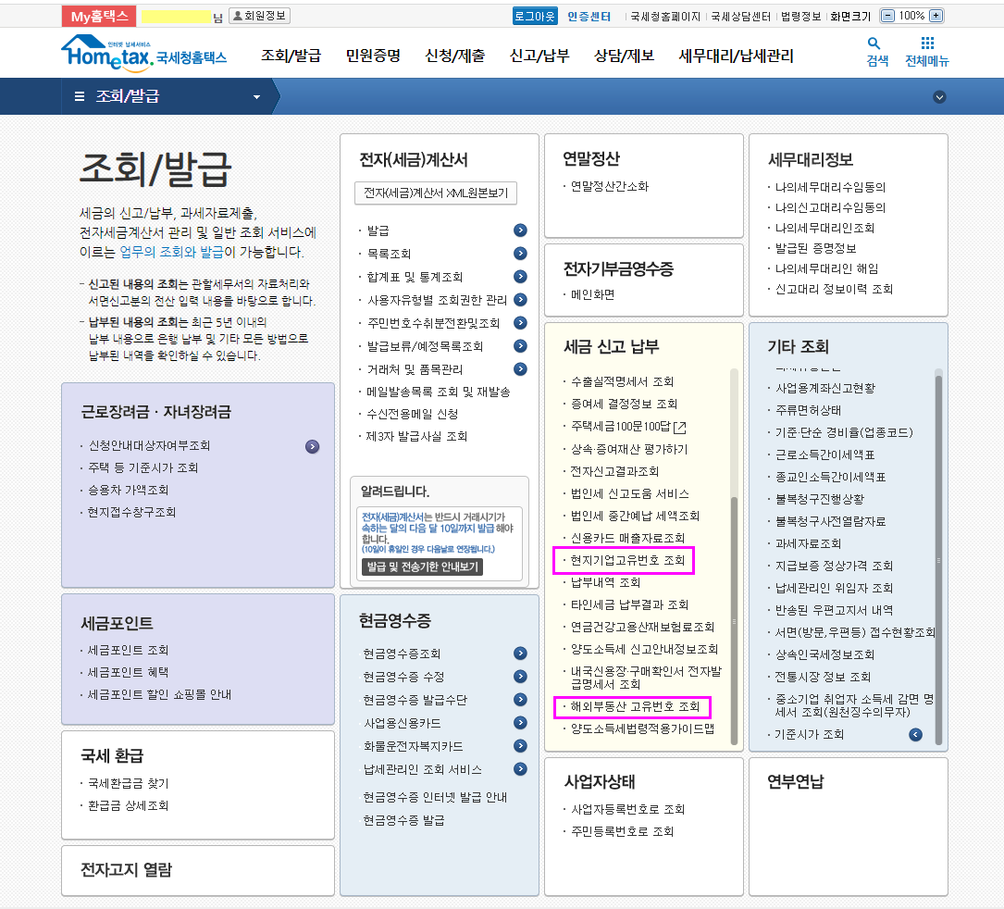The image size is (1004, 909).
Task: Open 전자기부금영수증 메인화면
Action: (592, 294)
